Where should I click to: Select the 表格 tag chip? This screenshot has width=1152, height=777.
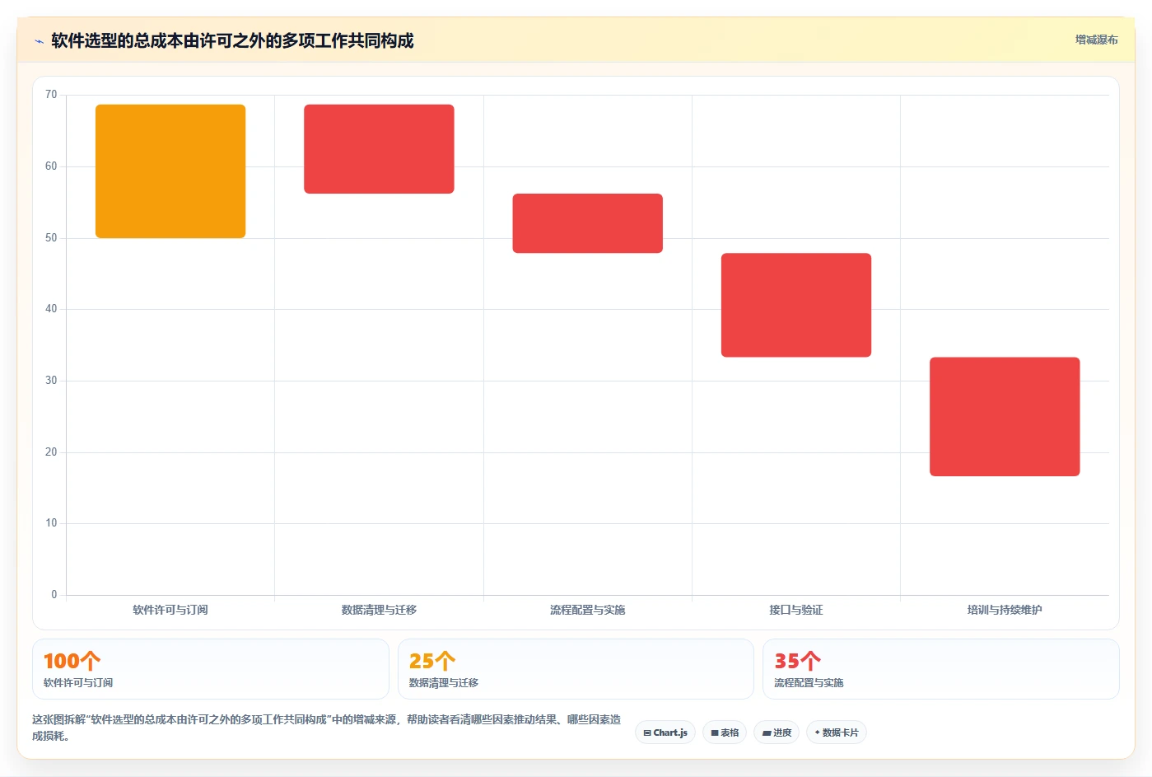pos(725,733)
